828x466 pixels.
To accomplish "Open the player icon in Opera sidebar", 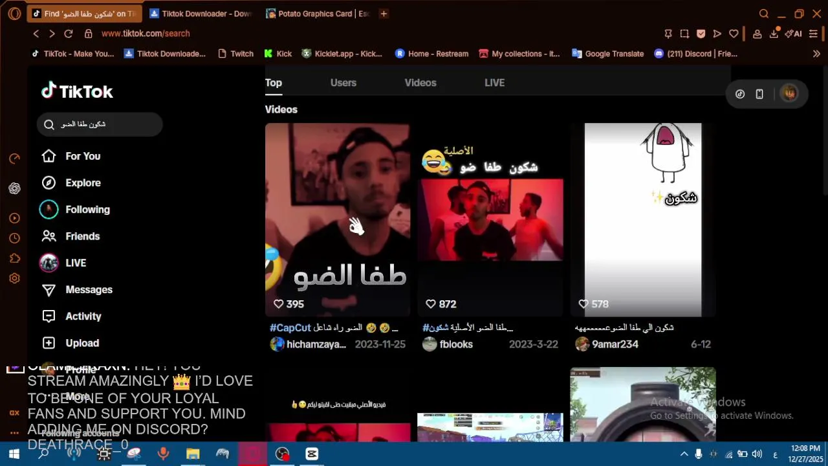I will click(x=14, y=218).
